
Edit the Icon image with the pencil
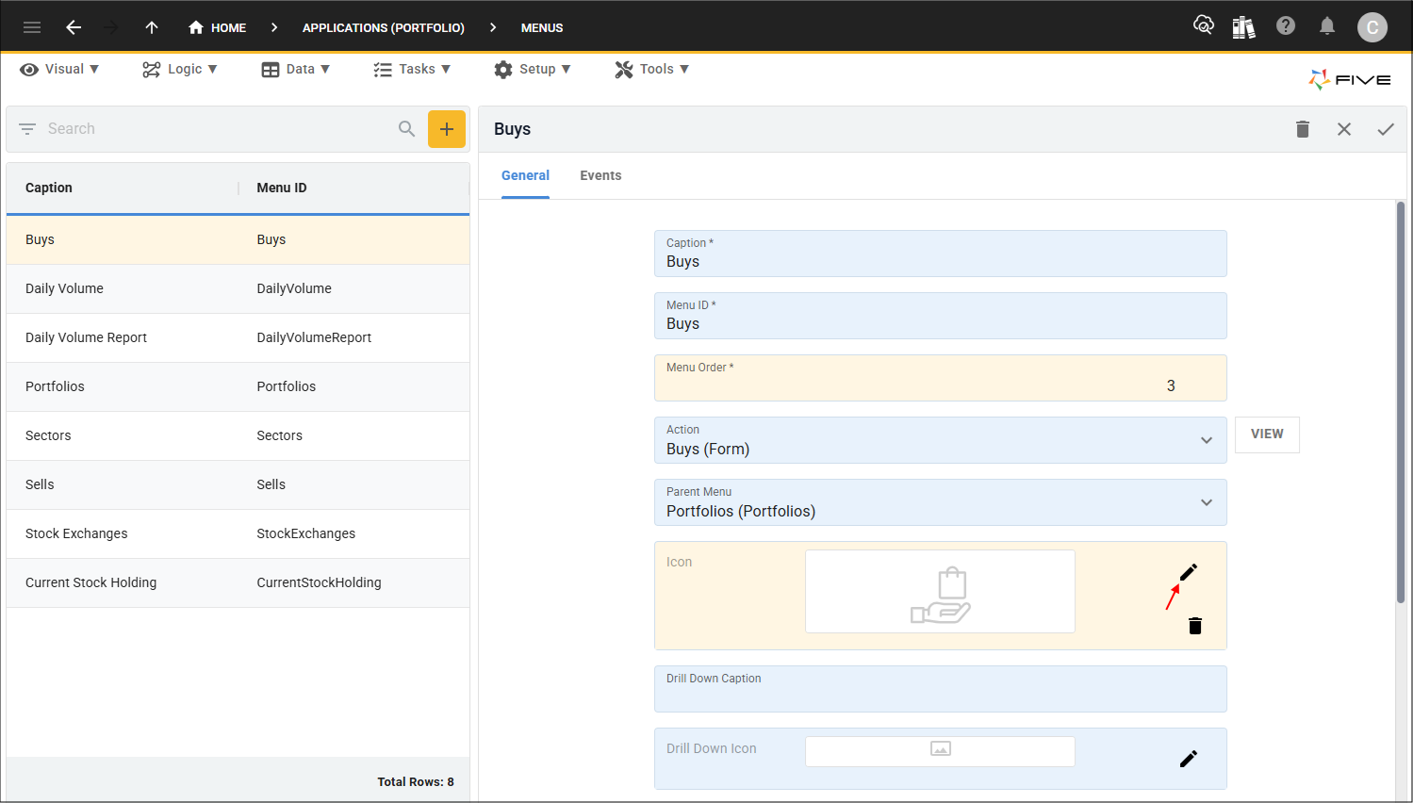(1189, 572)
